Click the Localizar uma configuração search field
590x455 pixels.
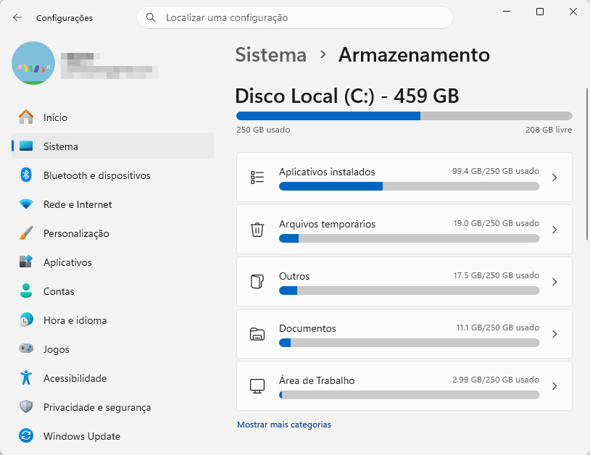[x=294, y=17]
